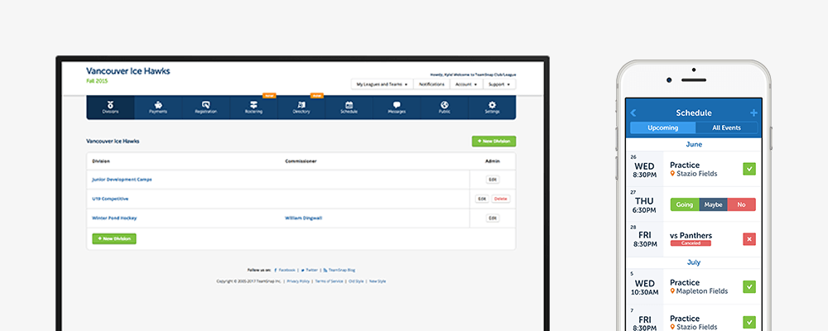The width and height of the screenshot is (828, 331).
Task: Click the New Division button beneath the divisions list
Action: (x=114, y=238)
